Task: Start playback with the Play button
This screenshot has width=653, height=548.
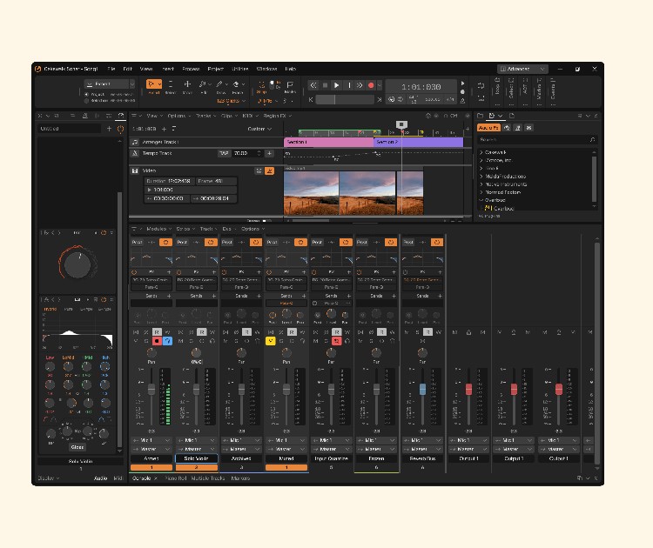Action: coord(336,85)
